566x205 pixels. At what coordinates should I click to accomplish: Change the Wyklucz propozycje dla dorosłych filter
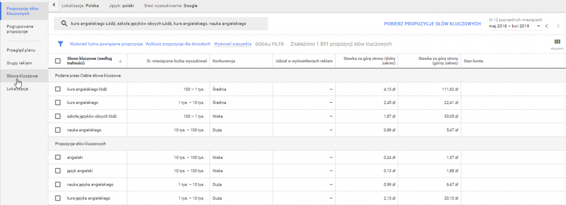tap(178, 44)
